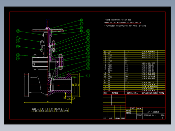Click the NAME column header in parts list
This screenshot has width=175, height=131.
click(115, 93)
